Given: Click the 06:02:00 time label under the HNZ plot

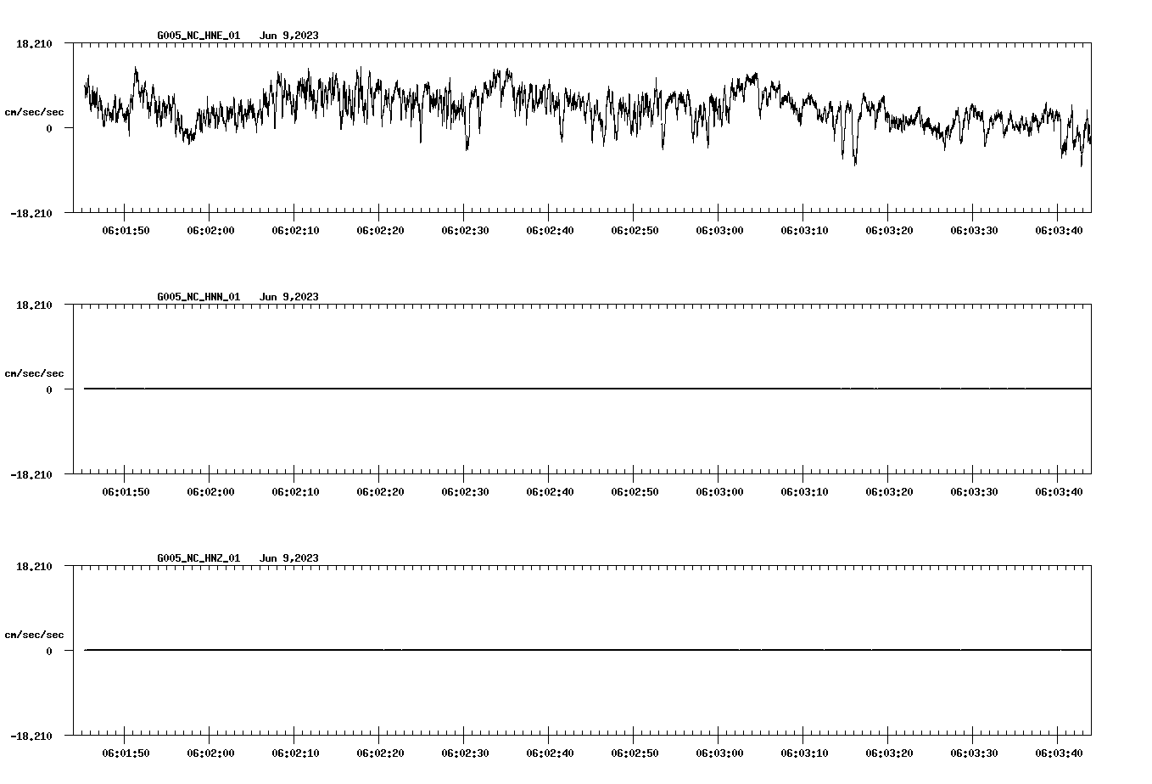Looking at the screenshot, I should tap(210, 753).
